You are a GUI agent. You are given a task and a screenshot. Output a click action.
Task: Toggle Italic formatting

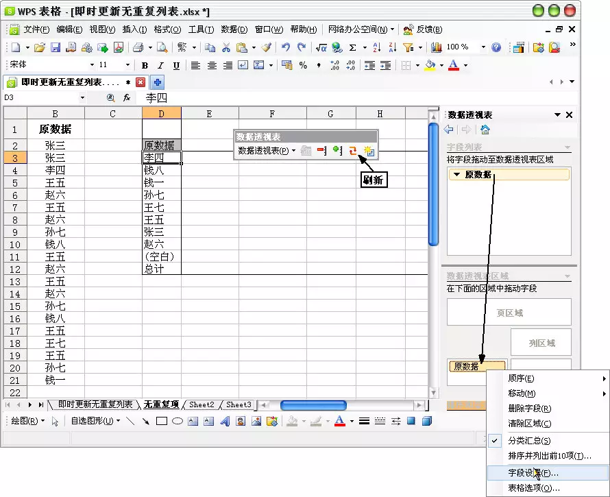pos(160,65)
